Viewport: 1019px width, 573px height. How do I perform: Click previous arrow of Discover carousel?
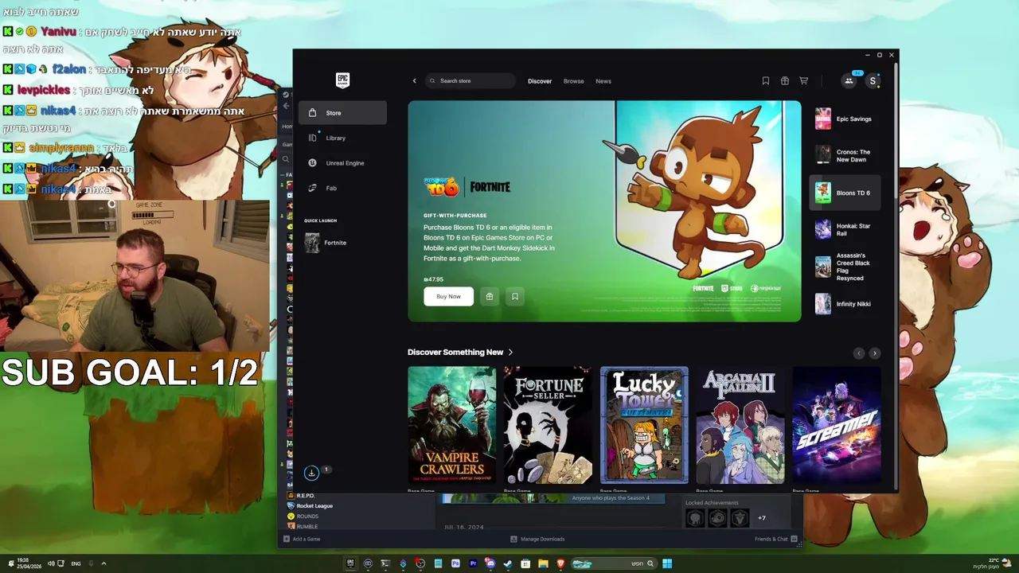[x=858, y=353]
